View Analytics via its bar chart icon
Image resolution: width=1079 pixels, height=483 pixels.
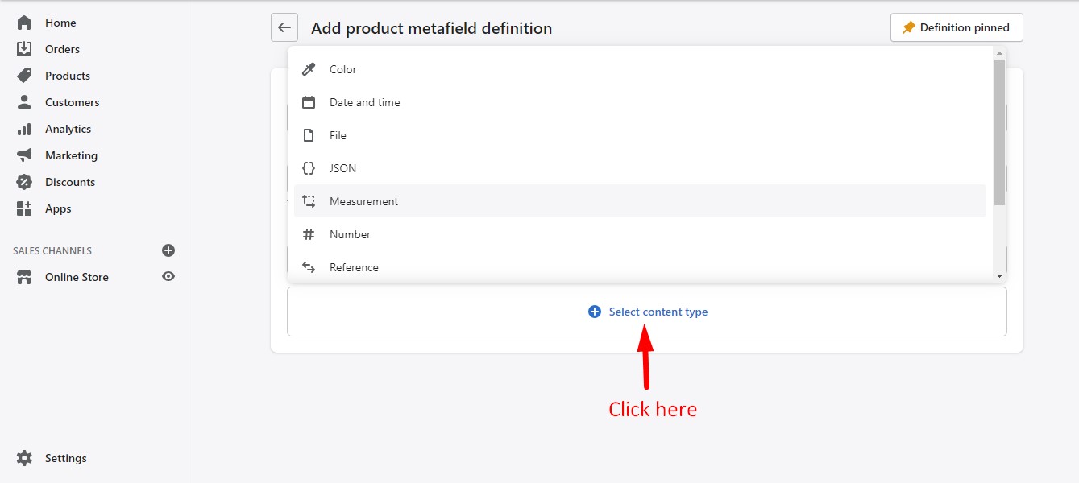[24, 129]
